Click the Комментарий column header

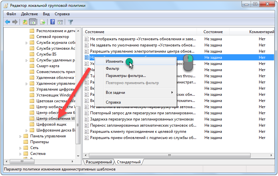click(261, 32)
